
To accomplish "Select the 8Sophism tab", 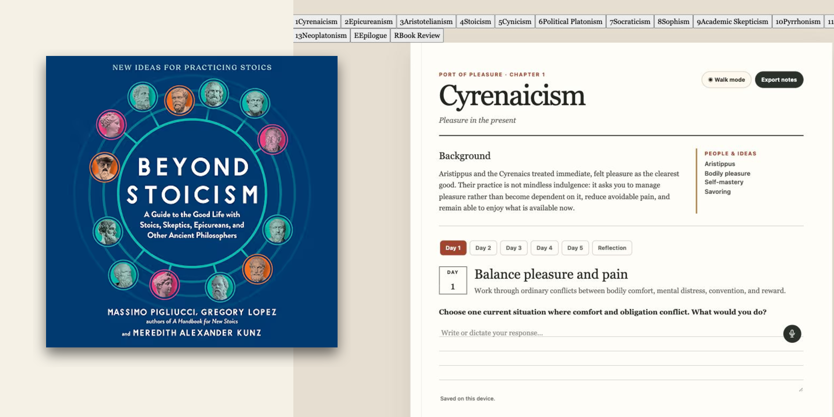I will [x=673, y=22].
